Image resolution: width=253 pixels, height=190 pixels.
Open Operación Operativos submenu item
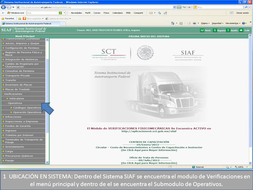pyautogui.click(x=23, y=112)
